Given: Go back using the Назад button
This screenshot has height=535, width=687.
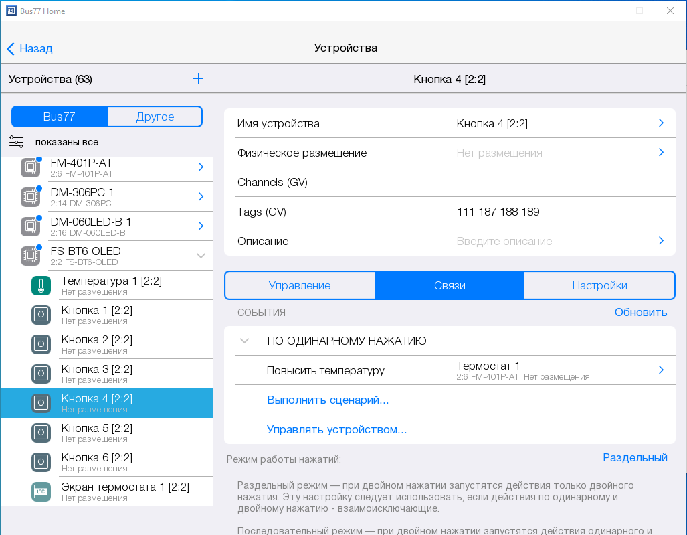Looking at the screenshot, I should [x=29, y=48].
